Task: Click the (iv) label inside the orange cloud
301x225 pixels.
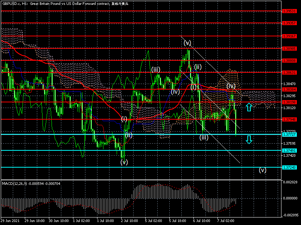Action: click(231, 86)
